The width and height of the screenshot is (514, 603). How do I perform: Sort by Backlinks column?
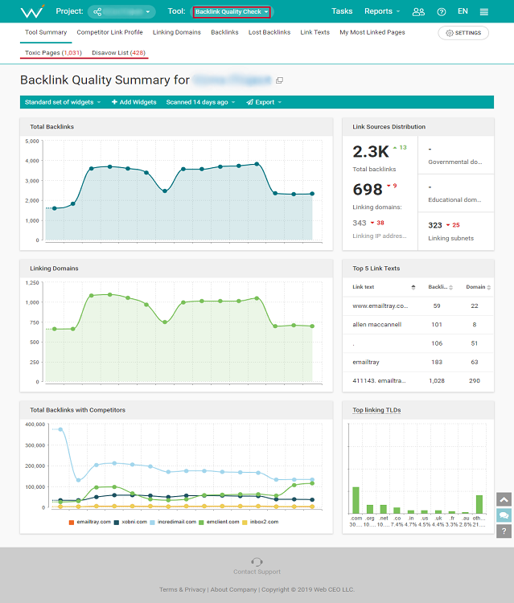440,287
